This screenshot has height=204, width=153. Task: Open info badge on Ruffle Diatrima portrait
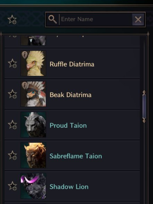[x=25, y=55]
